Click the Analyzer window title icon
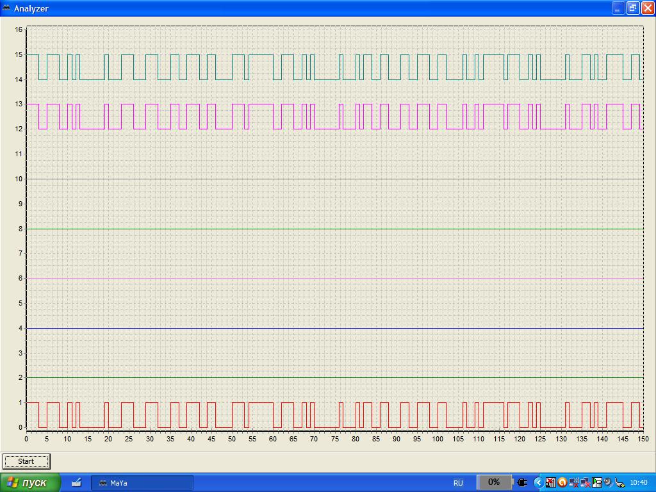 pyautogui.click(x=6, y=8)
